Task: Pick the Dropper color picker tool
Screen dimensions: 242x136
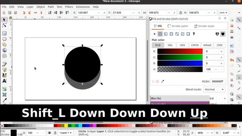Action: [x=4, y=100]
